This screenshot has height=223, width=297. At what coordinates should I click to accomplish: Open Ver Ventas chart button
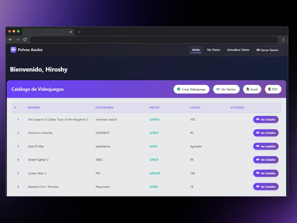click(226, 89)
